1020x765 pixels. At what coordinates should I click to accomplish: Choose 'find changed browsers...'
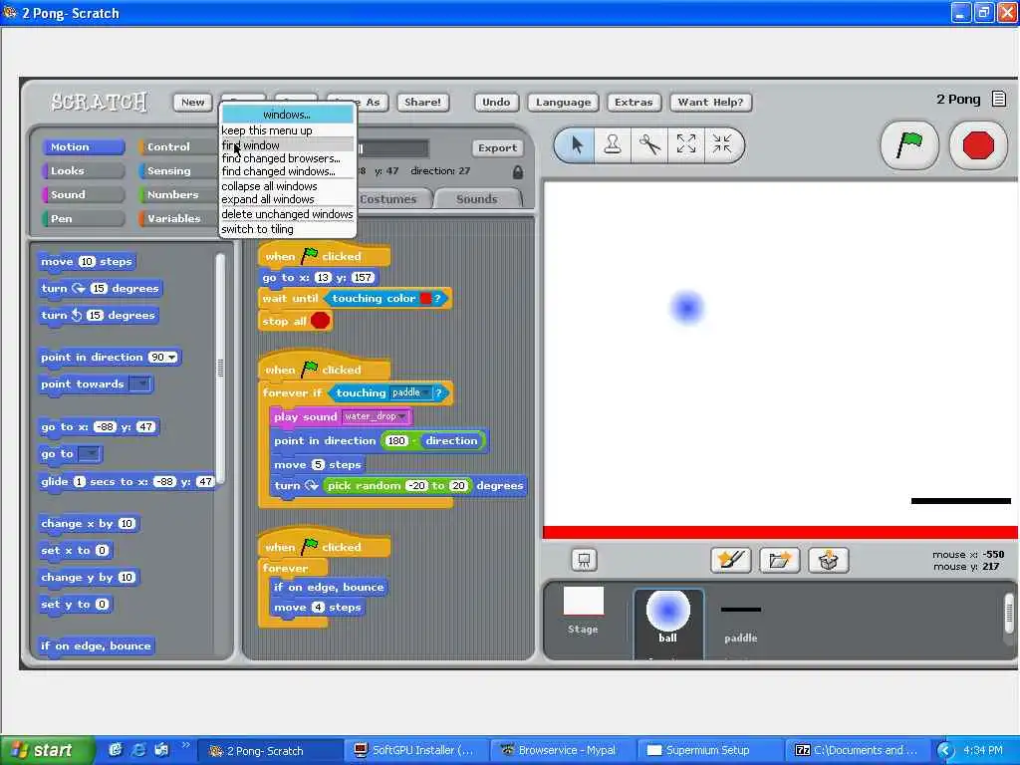(x=287, y=158)
